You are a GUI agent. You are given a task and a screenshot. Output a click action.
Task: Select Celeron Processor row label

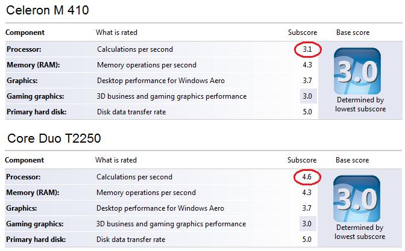point(24,49)
